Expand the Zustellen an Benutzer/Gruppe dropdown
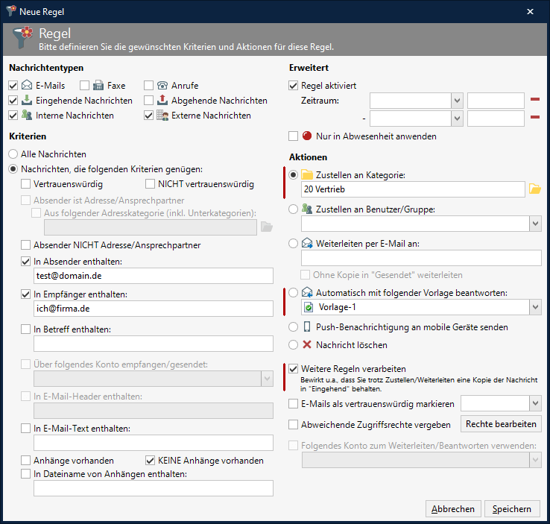550x524 pixels. pos(534,224)
